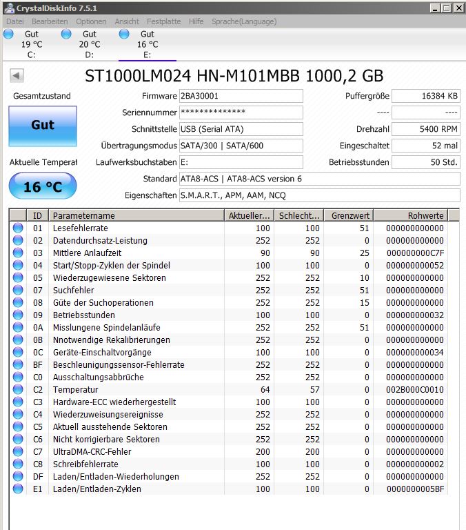Click status icon of Wiederzugewiesene Sektoren row
The height and width of the screenshot is (530, 466).
click(x=18, y=278)
